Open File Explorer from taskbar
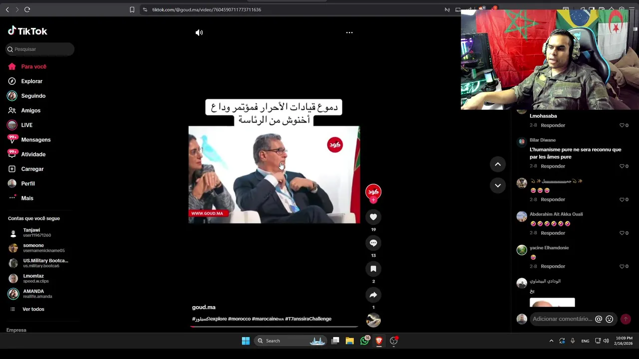639x359 pixels. 349,341
